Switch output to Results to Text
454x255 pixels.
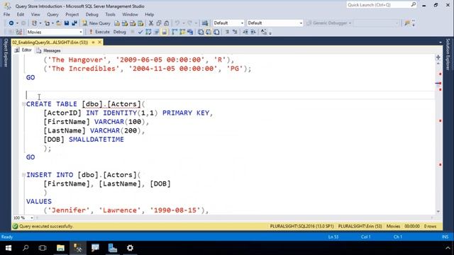click(x=201, y=32)
